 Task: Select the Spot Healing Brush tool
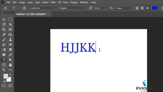coord(10,34)
